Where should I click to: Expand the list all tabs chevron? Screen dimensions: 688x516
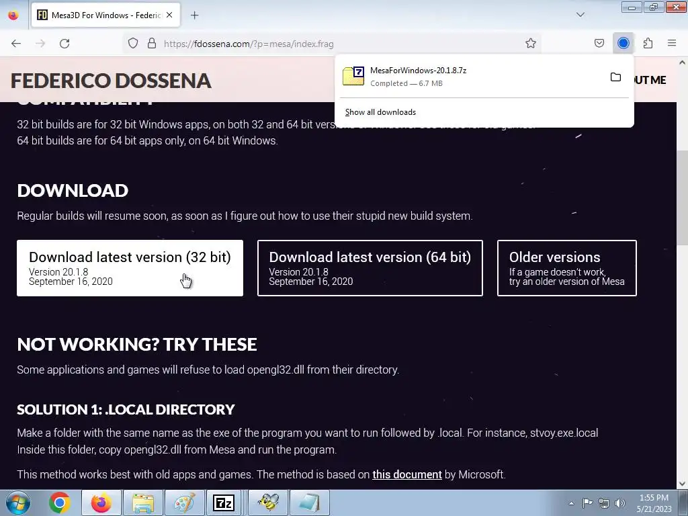580,15
